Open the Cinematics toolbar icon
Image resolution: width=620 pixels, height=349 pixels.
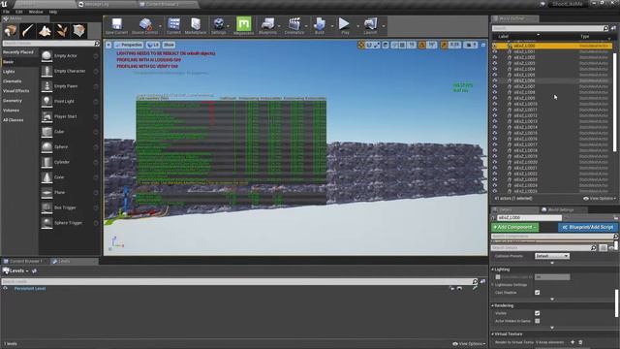pyautogui.click(x=294, y=23)
